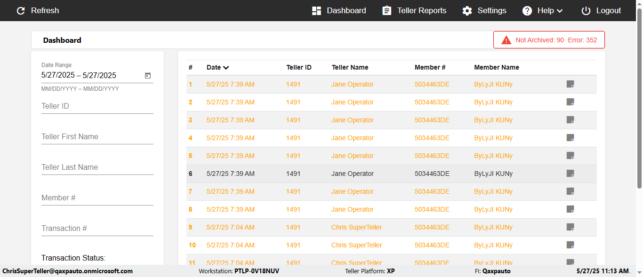Click the Member # filter field
This screenshot has height=277, width=643.
pos(97,198)
